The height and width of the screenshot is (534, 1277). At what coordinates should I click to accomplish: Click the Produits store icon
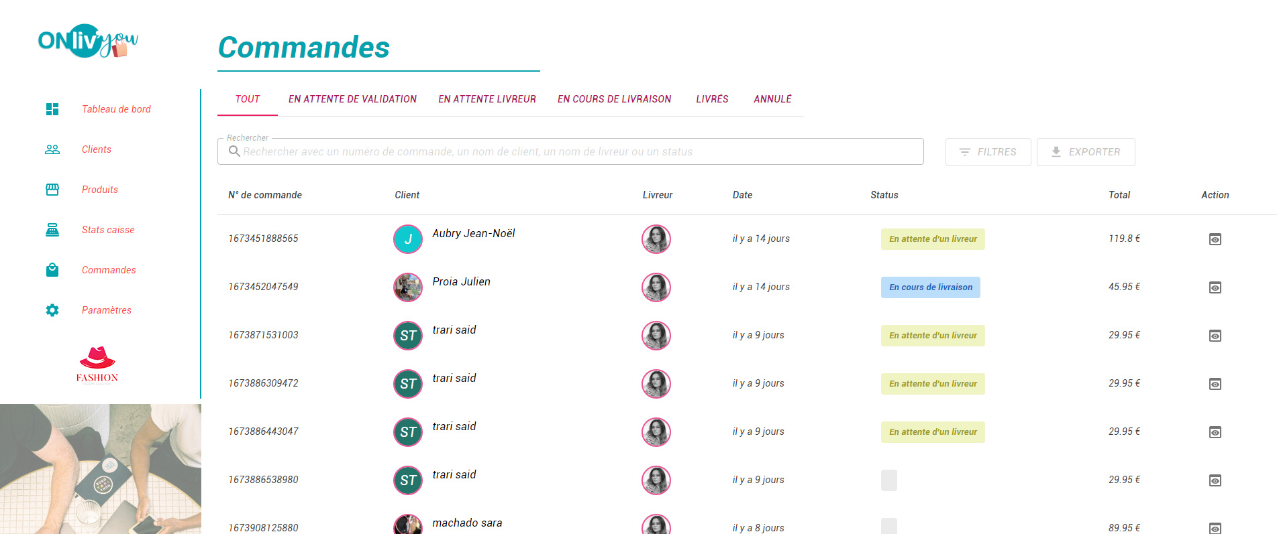[x=52, y=190]
